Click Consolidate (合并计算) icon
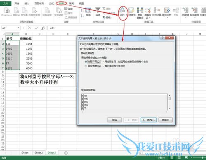Image resolution: width=206 pixels, height=160 pixels. pyautogui.click(x=157, y=12)
